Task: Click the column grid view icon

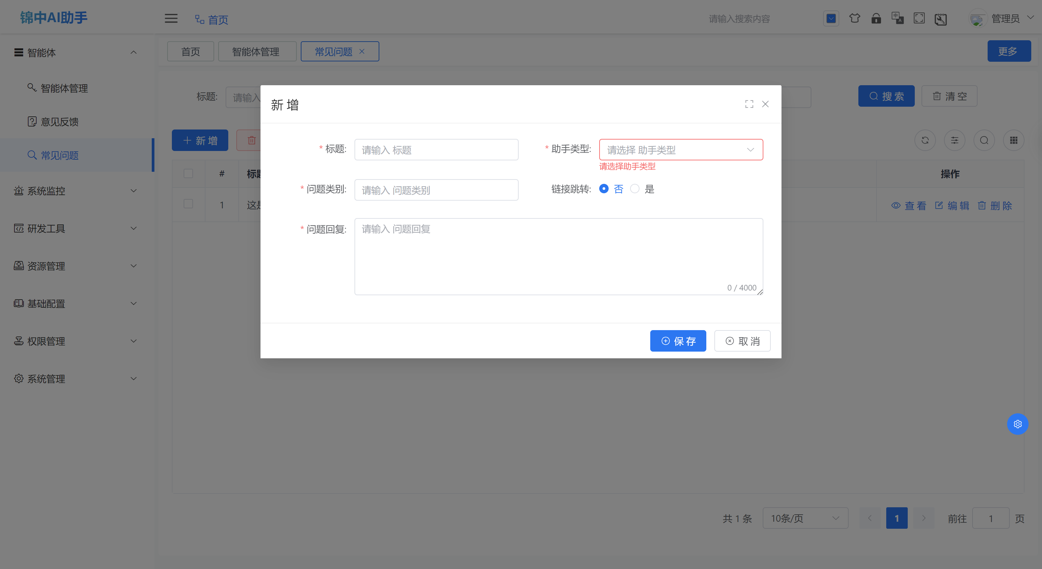Action: (x=1013, y=141)
